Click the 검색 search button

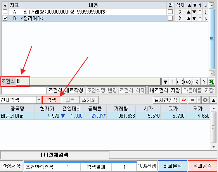coord(52,100)
